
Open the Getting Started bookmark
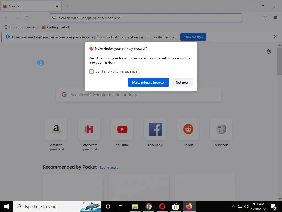tap(55, 27)
